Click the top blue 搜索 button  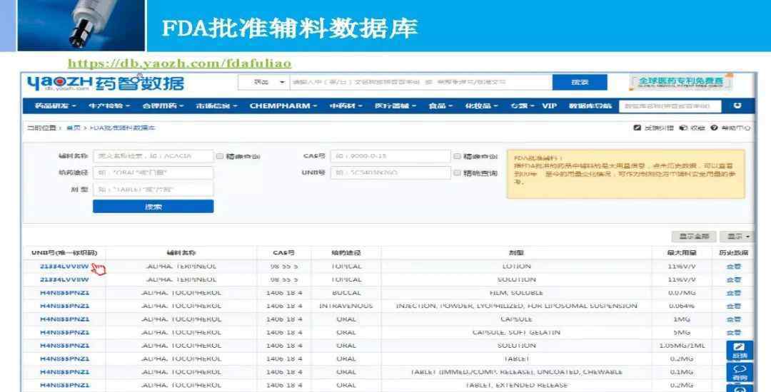[x=580, y=82]
